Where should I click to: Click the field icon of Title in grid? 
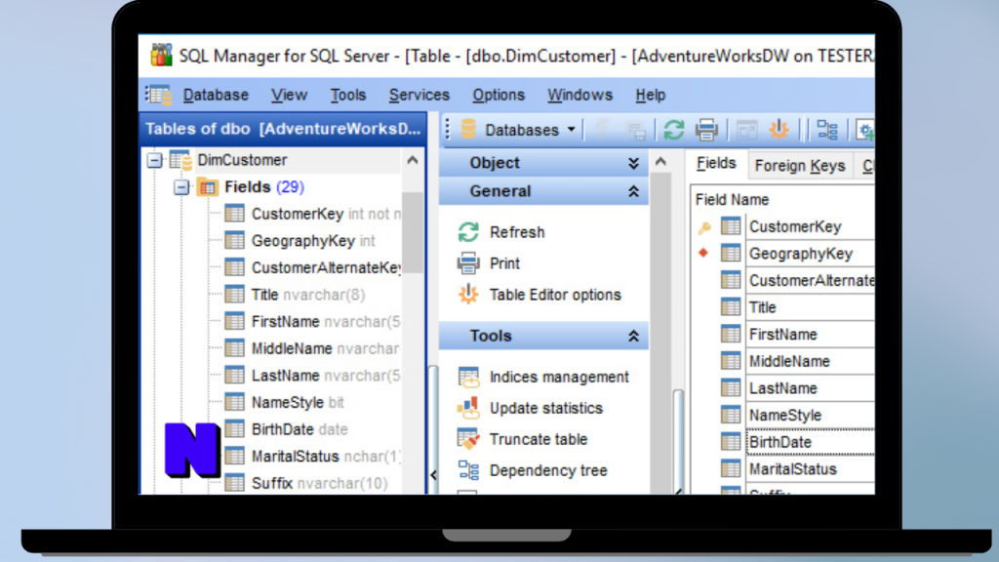730,307
